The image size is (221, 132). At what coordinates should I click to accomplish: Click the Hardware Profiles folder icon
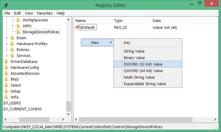tap(12, 44)
